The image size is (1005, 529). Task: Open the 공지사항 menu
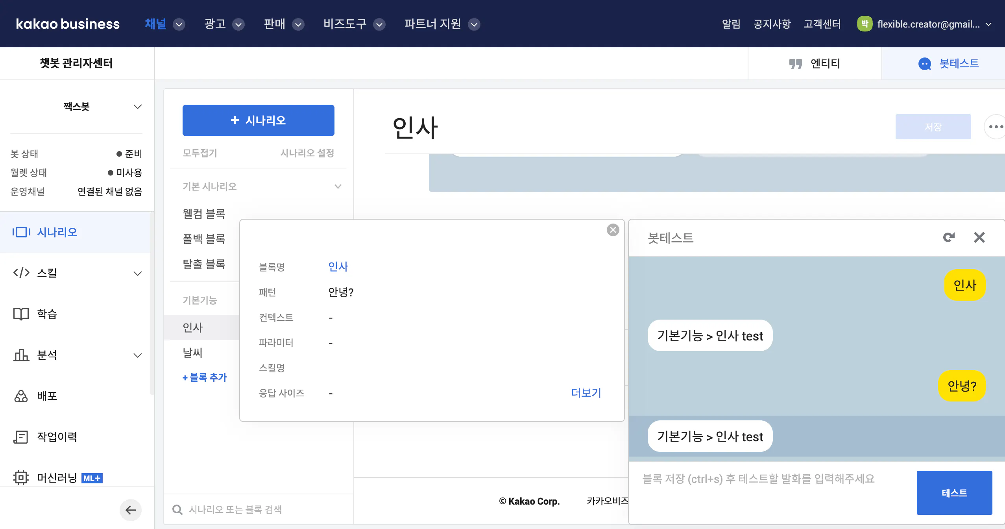click(772, 24)
